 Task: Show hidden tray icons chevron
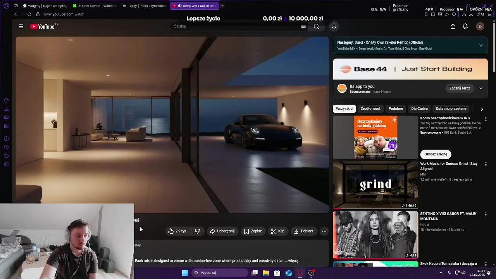pos(441,273)
